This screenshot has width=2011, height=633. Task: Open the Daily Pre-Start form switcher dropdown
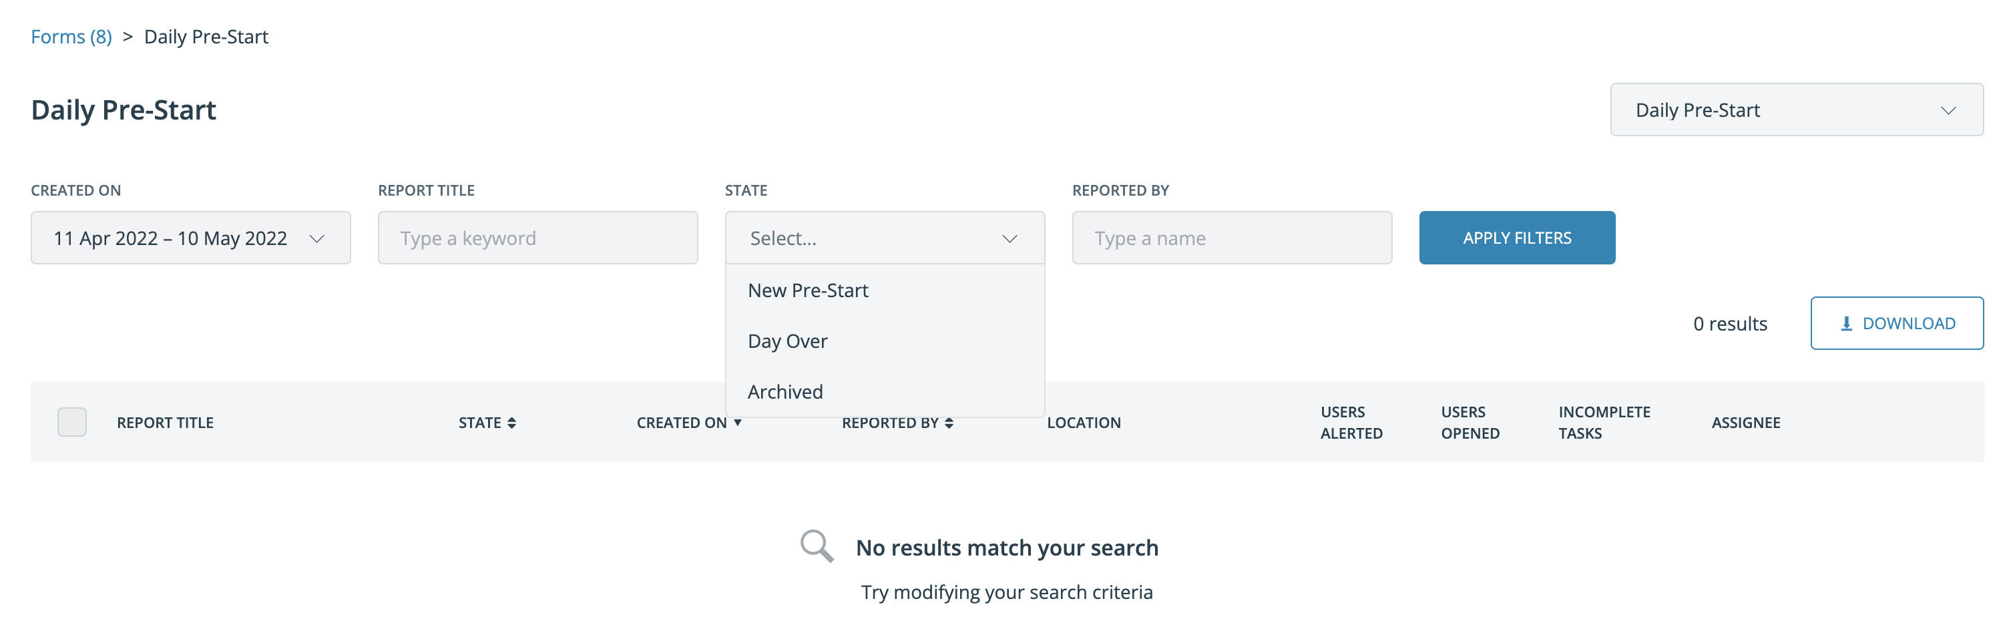[x=1796, y=110]
